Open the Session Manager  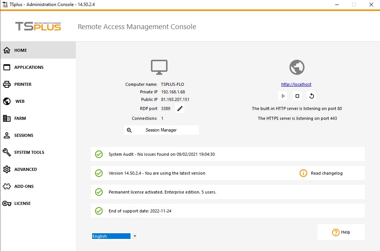coord(161,130)
